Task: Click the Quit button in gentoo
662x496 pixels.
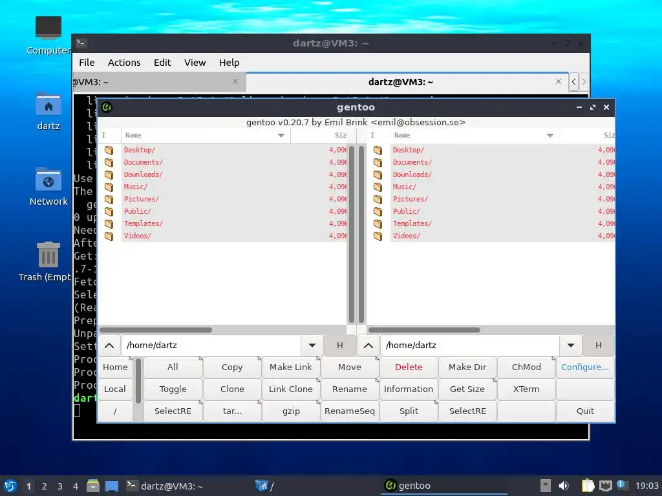Action: tap(585, 411)
